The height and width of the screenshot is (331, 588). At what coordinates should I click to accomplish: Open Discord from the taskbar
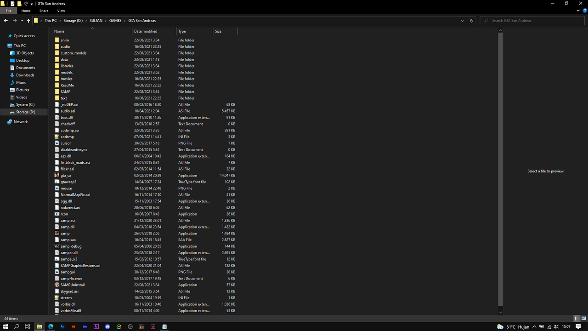[x=107, y=326]
